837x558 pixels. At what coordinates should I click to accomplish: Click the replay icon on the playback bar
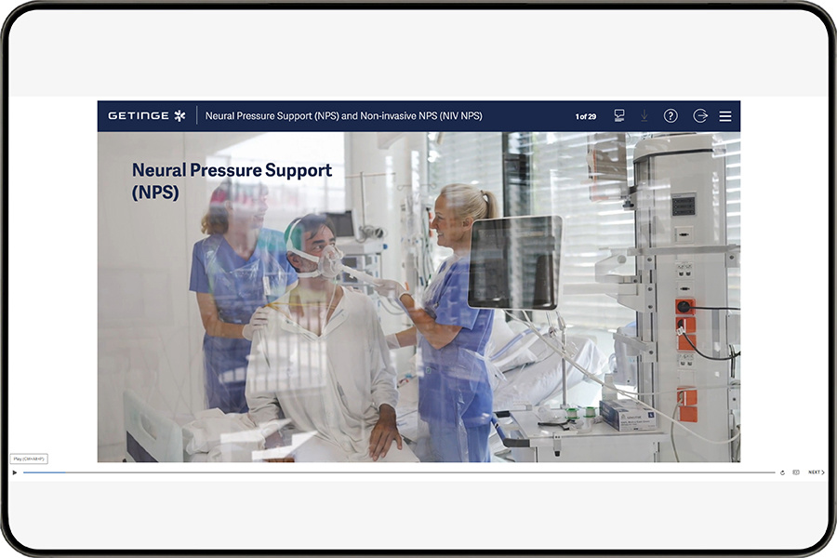pos(782,472)
